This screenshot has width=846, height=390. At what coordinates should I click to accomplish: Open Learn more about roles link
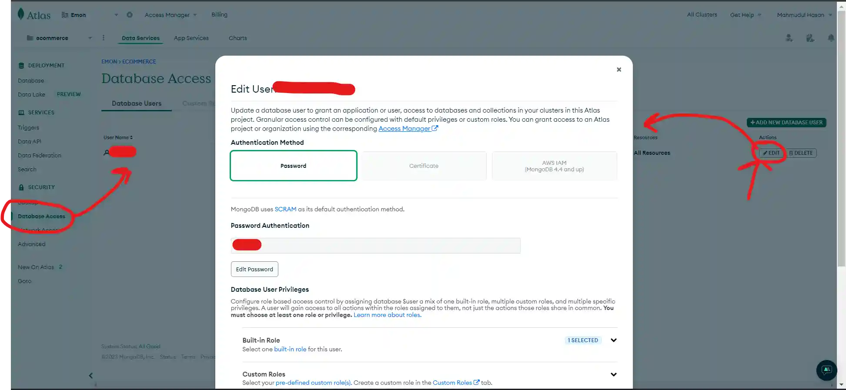pyautogui.click(x=388, y=315)
